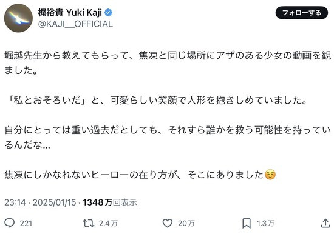This screenshot has height=234, width=334.
Task: Repost the tweet using retweet arrows icon
Action: 89,223
